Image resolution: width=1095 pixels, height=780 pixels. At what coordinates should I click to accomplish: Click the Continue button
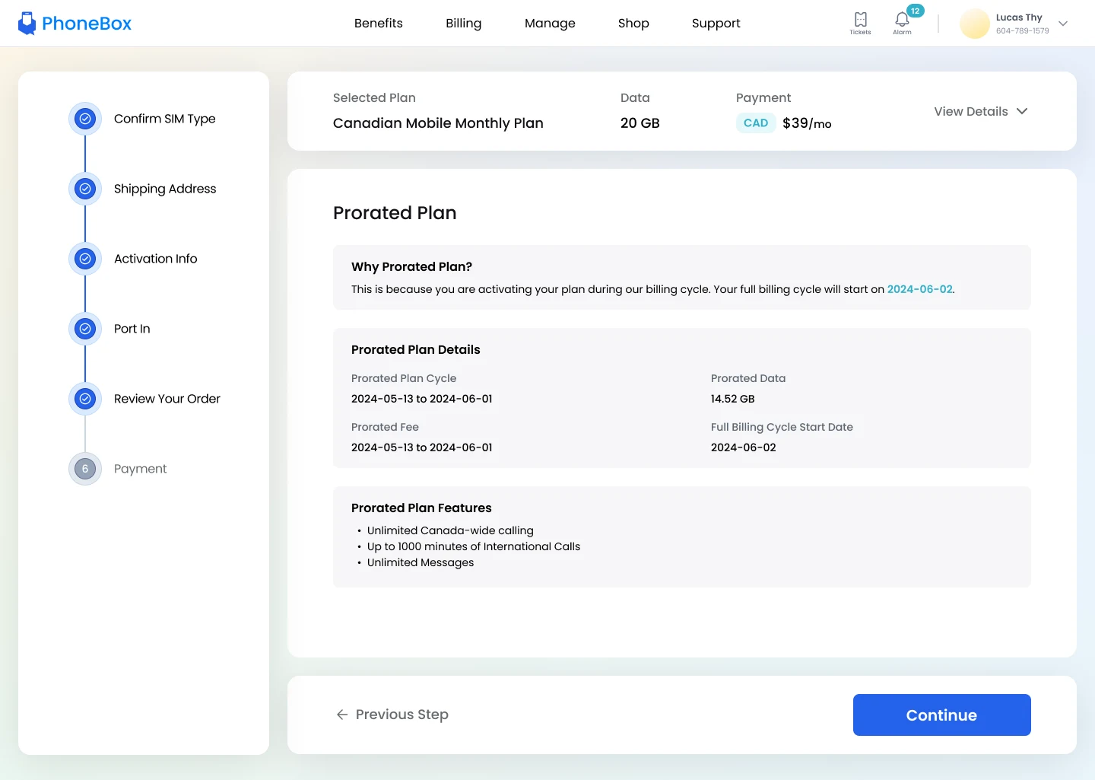click(x=942, y=715)
